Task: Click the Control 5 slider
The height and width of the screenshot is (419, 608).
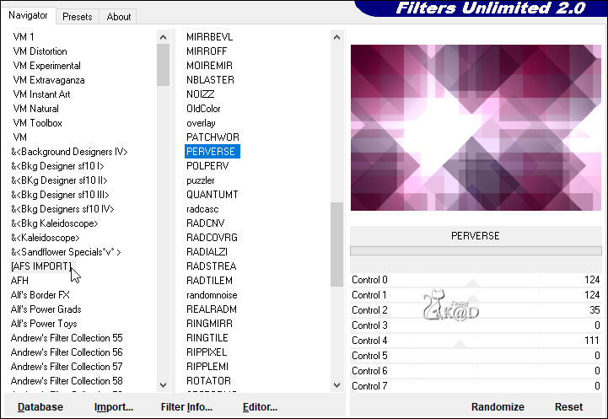Action: click(476, 356)
